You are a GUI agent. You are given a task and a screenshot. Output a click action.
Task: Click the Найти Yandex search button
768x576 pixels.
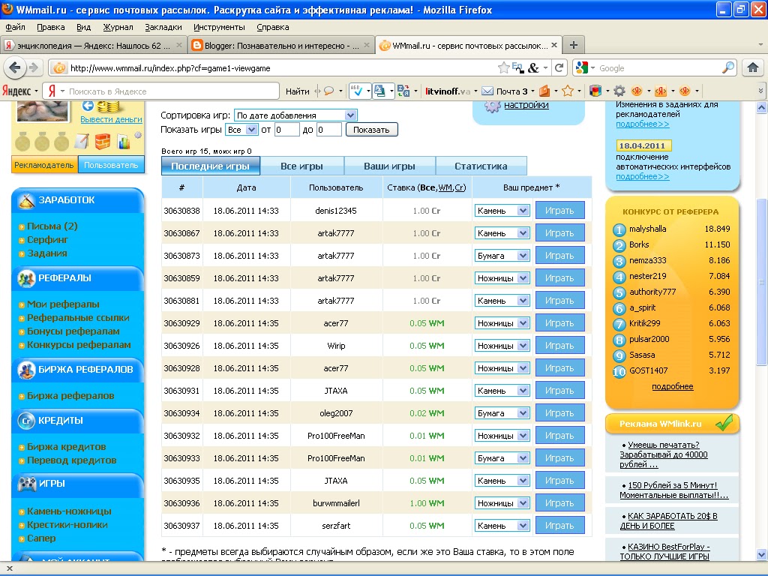(297, 91)
